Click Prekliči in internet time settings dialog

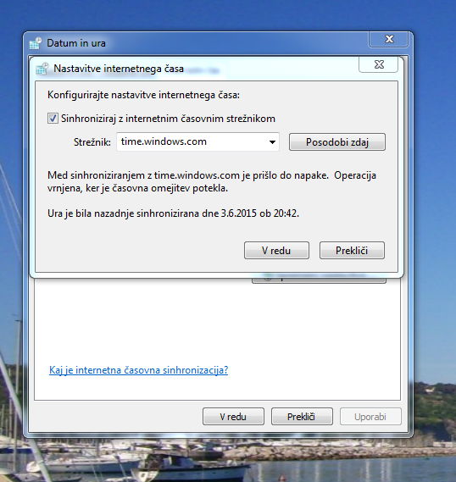[x=352, y=250]
